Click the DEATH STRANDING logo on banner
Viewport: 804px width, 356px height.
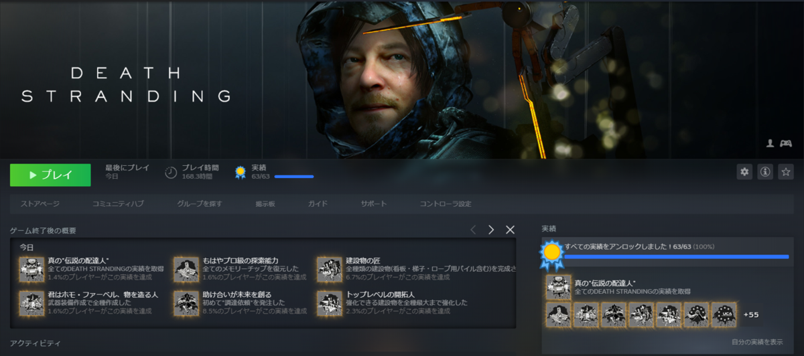click(127, 84)
